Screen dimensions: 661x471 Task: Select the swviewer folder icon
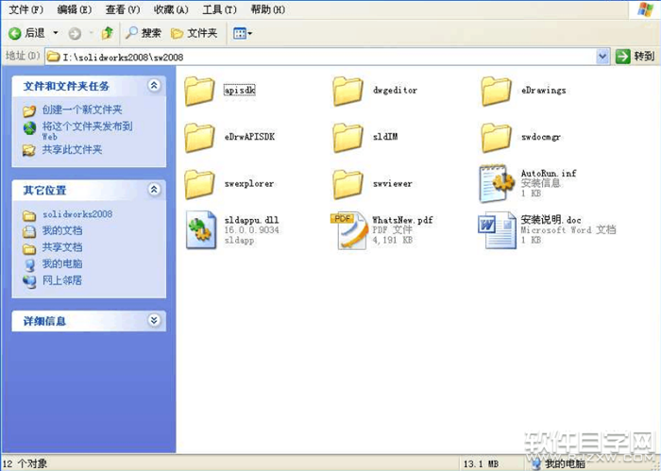coord(347,184)
